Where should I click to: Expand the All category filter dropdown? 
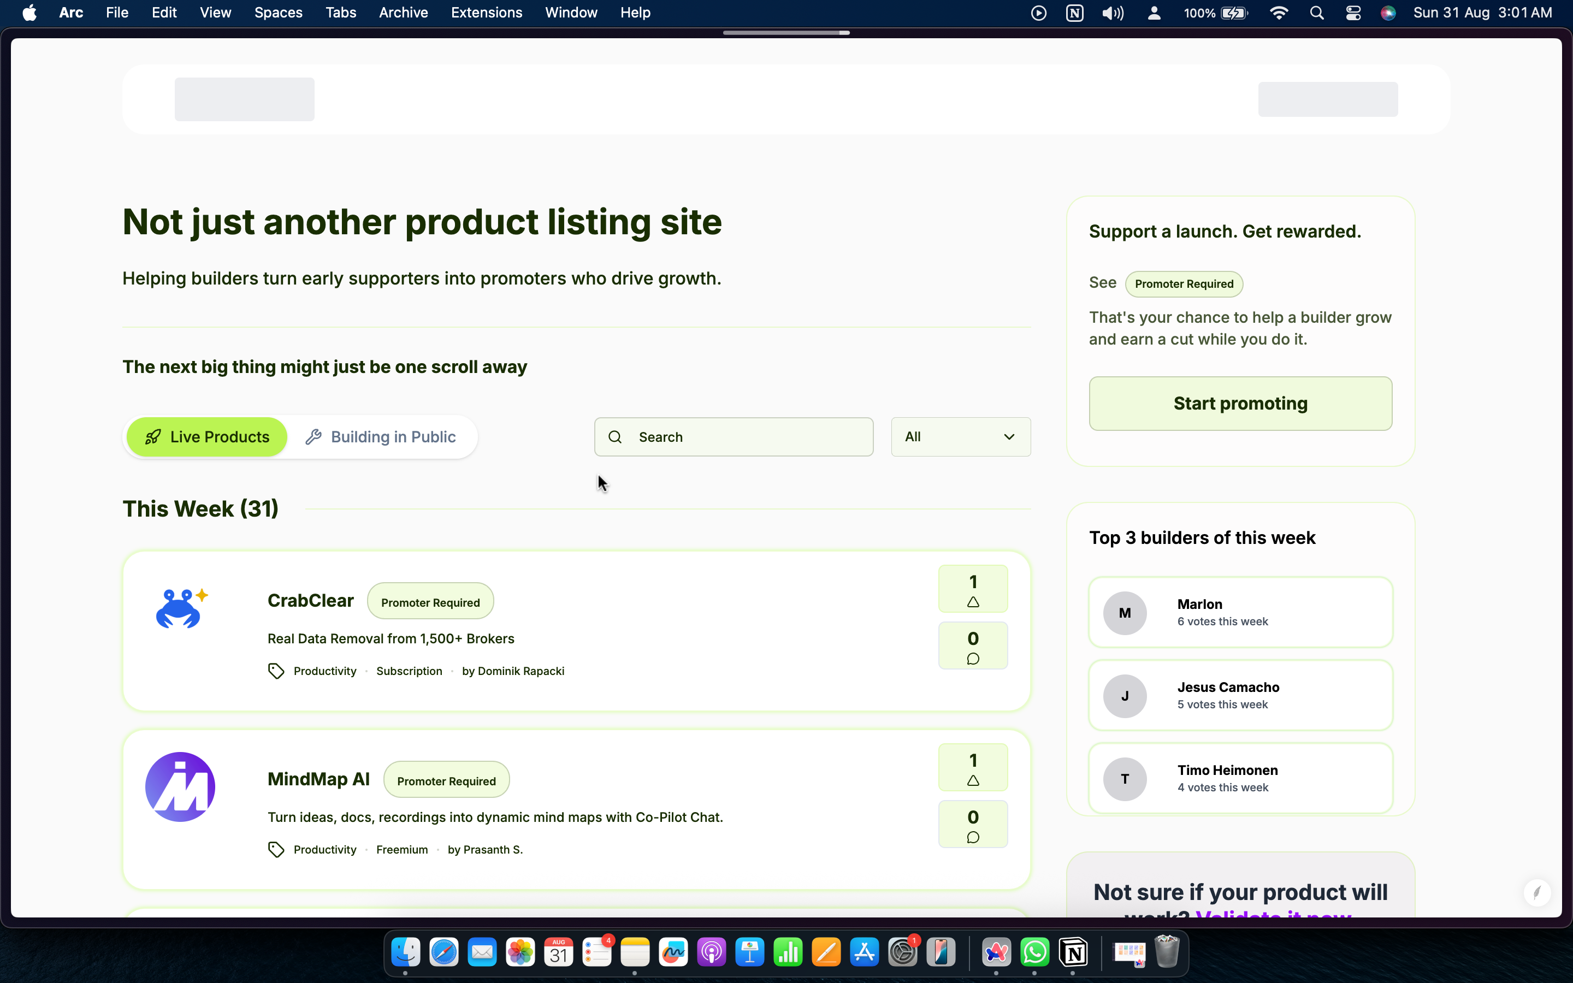(960, 437)
